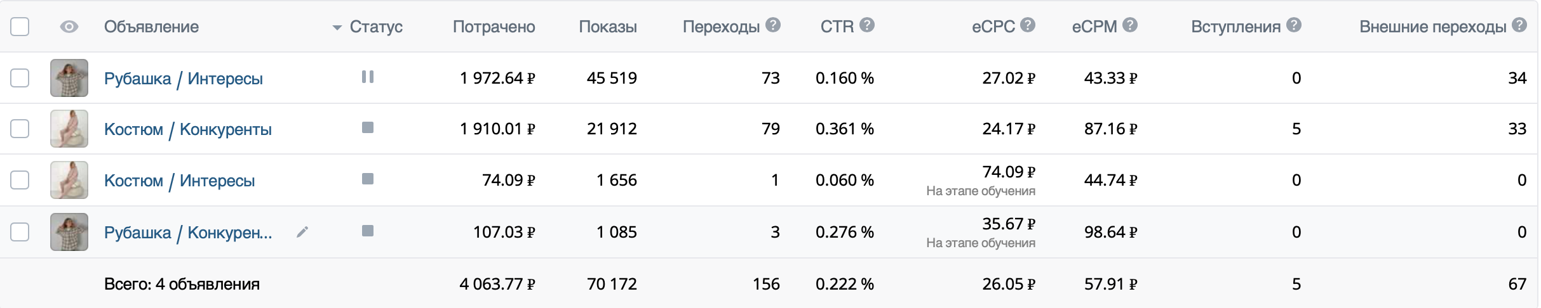This screenshot has width=1541, height=308.
Task: Click stopped status icon for Костюм / Интересы
Action: tap(367, 179)
